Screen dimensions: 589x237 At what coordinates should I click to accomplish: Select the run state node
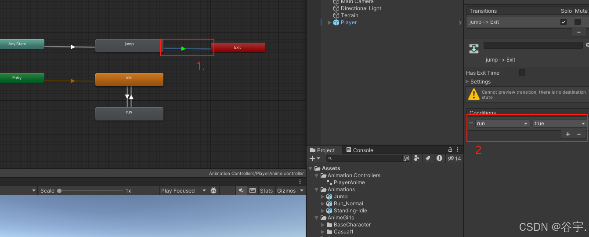[x=129, y=113]
